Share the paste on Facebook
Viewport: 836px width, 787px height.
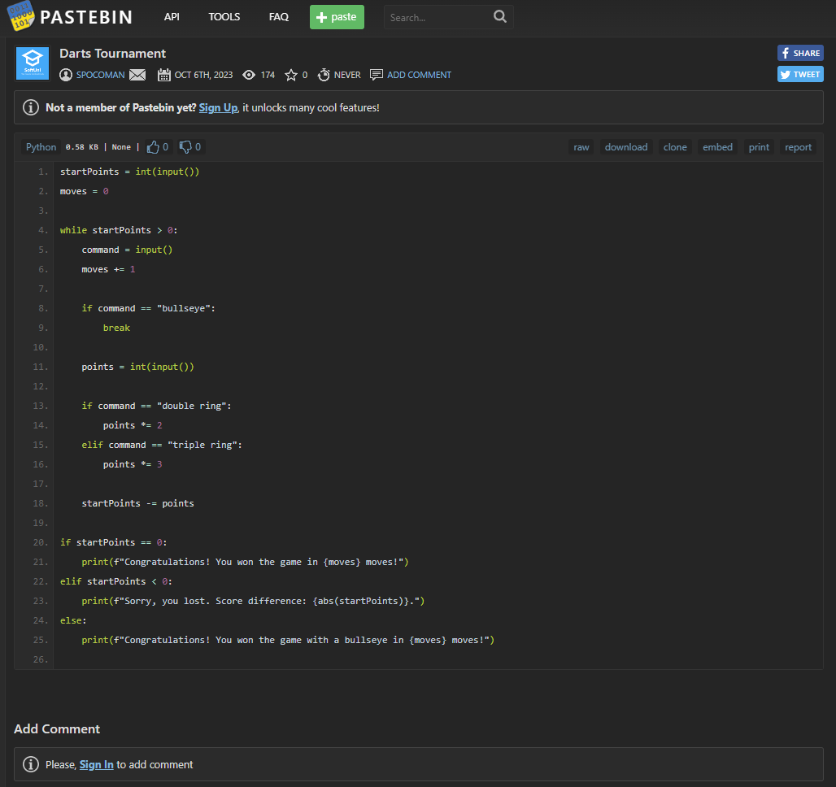point(800,53)
